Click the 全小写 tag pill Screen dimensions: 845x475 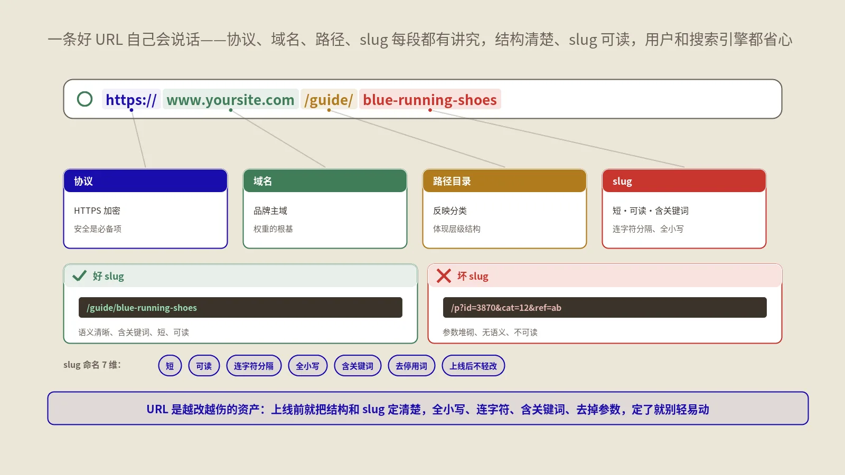307,366
